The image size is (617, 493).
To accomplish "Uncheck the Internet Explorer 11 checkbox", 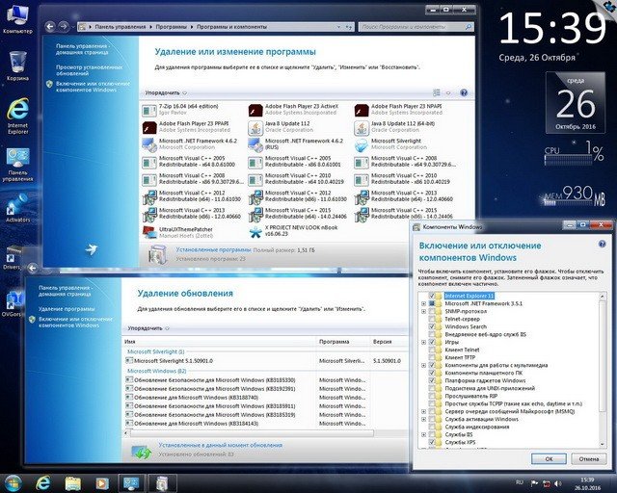I will [432, 296].
